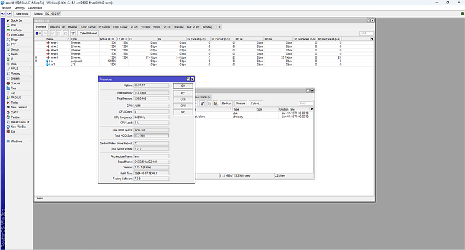465x250 pixels.
Task: Select the lte1 interface row
Action: (204, 65)
